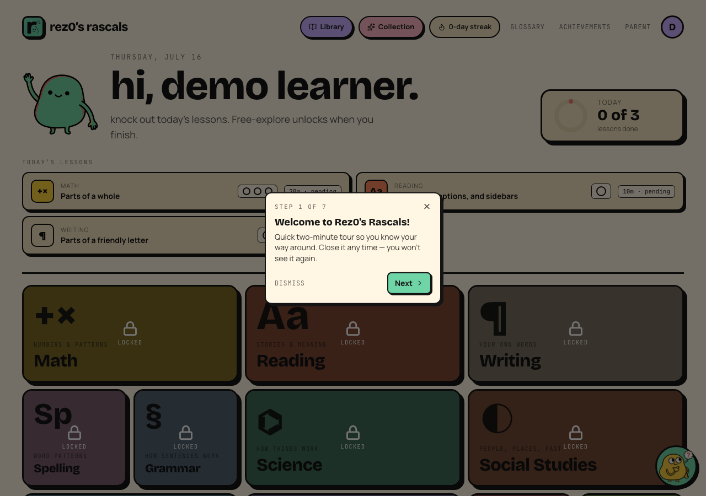
Task: Open the Social Studies card title
Action: 538,465
